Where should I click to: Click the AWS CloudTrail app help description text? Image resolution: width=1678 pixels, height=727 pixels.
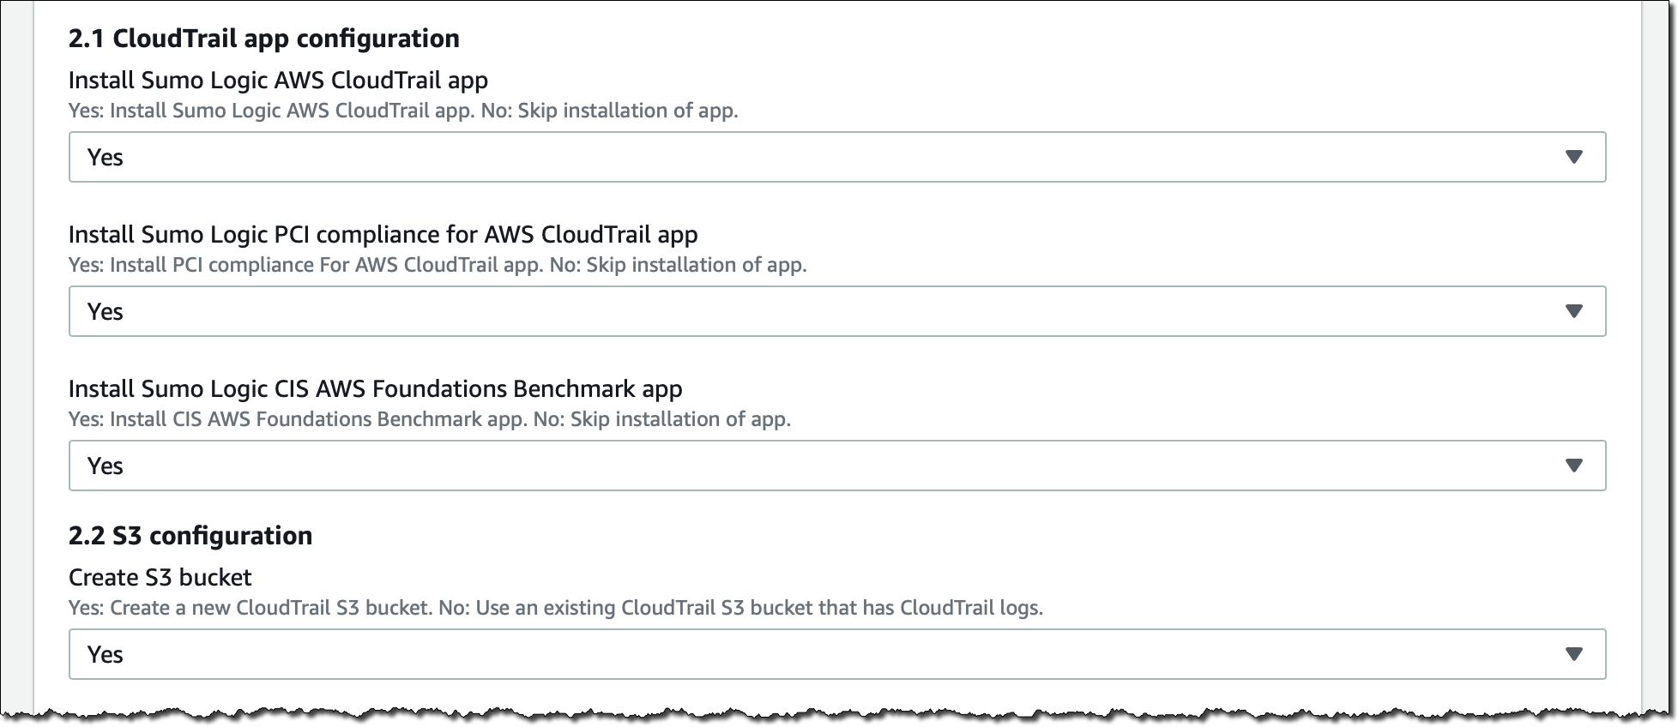coord(403,111)
